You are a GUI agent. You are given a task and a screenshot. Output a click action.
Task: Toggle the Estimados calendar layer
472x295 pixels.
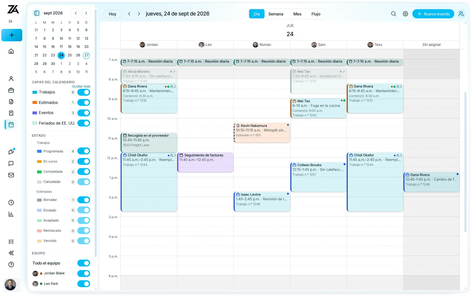(x=84, y=103)
